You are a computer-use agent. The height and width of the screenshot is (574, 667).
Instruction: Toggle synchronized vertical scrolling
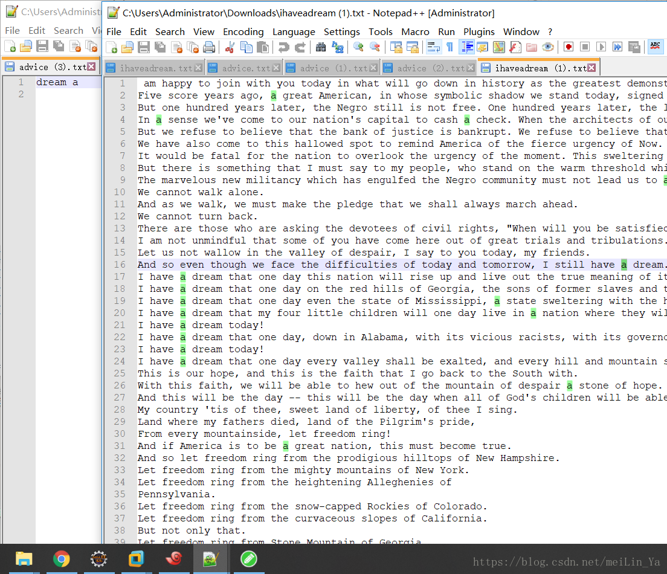396,47
